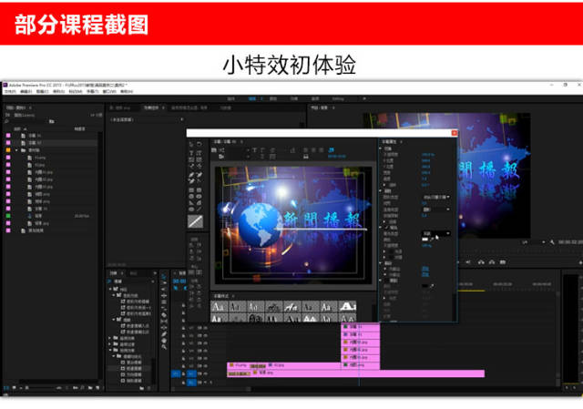
Task: Select the Selection tool in the title designer
Action: [x=191, y=144]
